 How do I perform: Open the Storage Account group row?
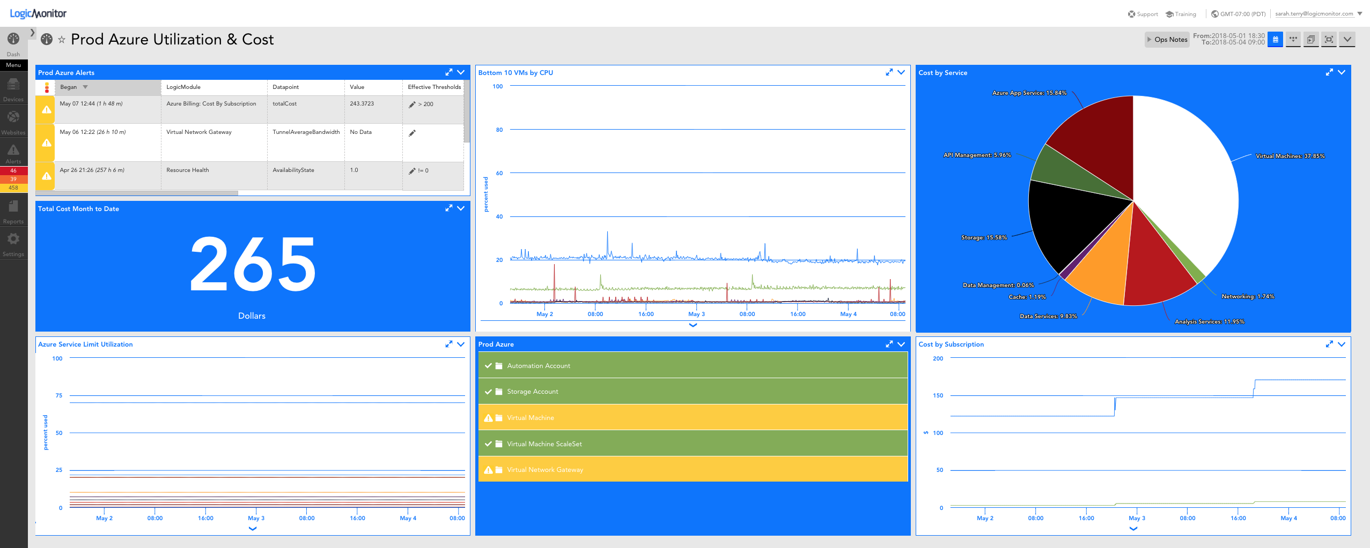click(693, 392)
